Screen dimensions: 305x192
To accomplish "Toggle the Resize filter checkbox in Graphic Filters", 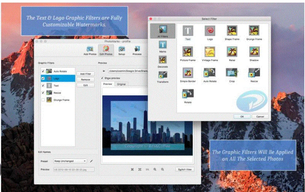I will coord(43,93).
